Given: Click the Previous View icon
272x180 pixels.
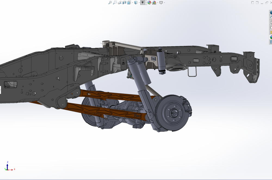Looking at the screenshot, I should coord(119,3).
